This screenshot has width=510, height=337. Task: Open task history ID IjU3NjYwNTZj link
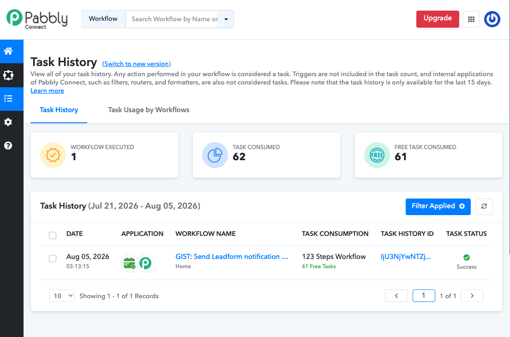(x=406, y=257)
